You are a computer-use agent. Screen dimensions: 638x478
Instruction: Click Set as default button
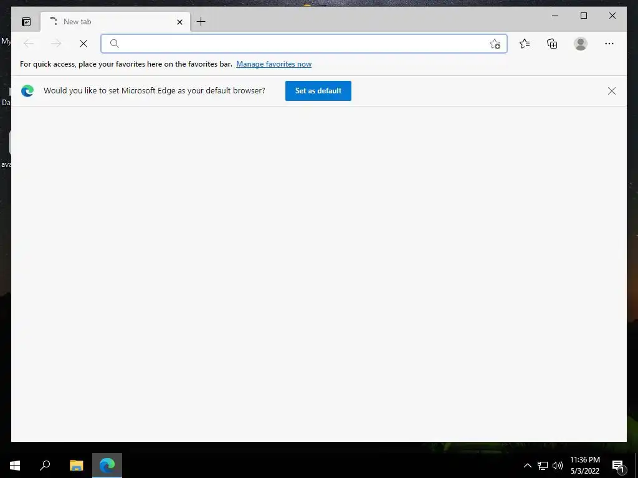click(x=318, y=91)
